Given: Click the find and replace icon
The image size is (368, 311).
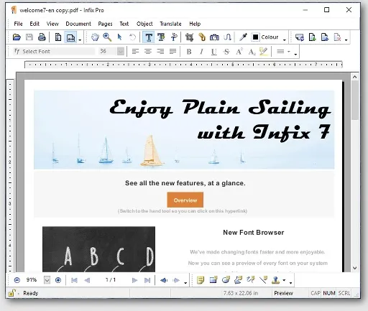Looking at the screenshot, I should (300, 37).
